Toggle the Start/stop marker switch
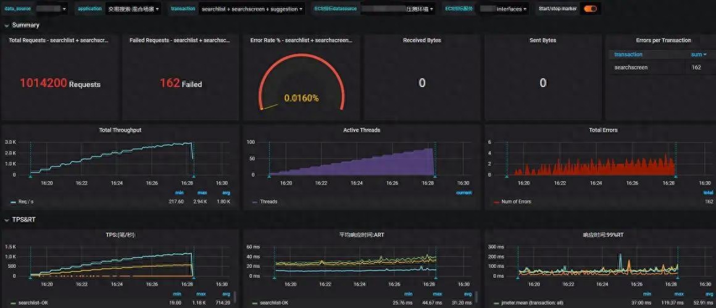The width and height of the screenshot is (716, 308). 591,9
